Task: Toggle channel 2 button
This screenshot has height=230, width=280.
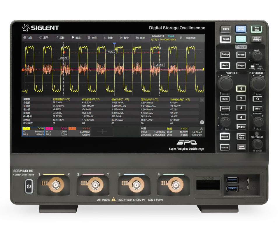Action: click(241, 98)
